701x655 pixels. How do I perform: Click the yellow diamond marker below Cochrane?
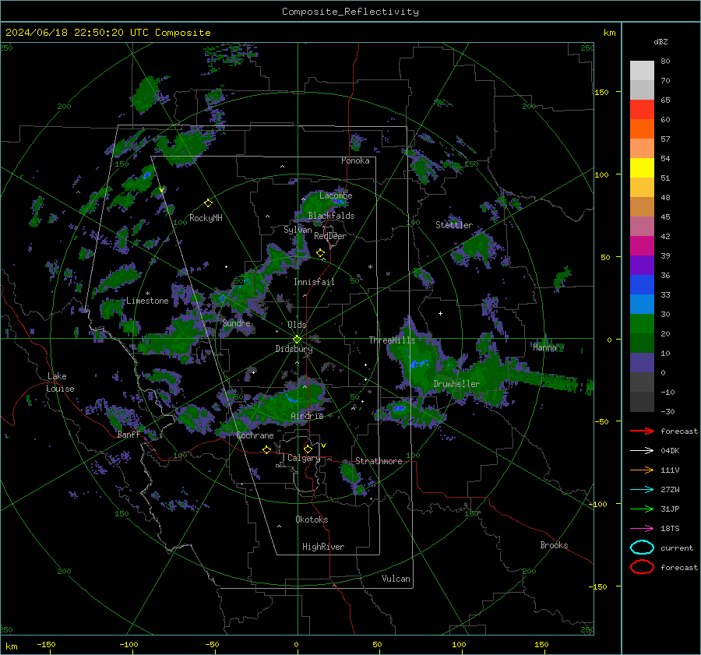tap(267, 449)
